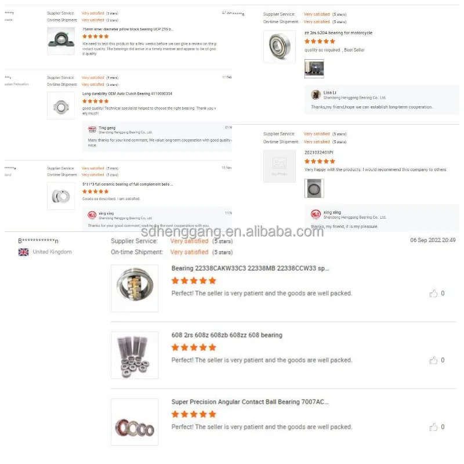
Task: Like the 608 2rs bearing review
Action: (x=433, y=360)
